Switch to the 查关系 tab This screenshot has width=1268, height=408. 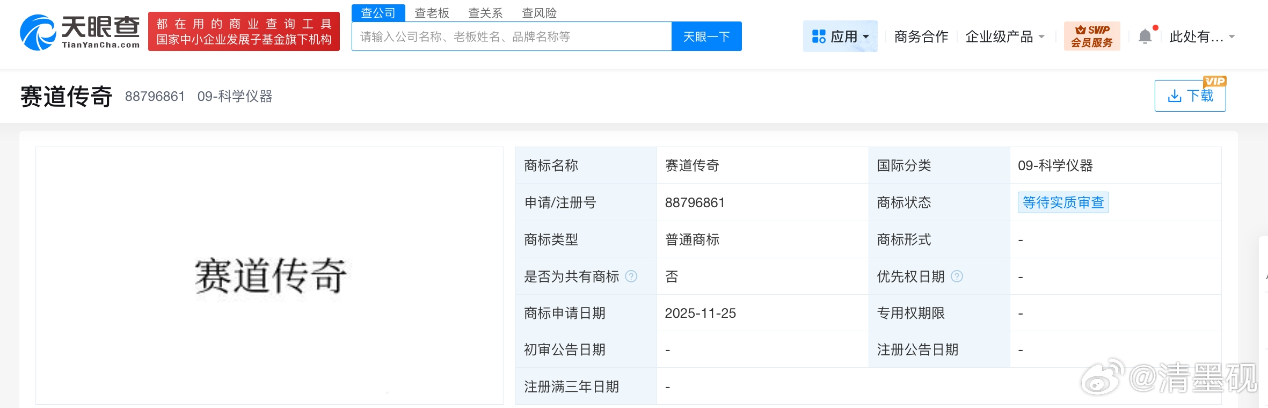[485, 13]
